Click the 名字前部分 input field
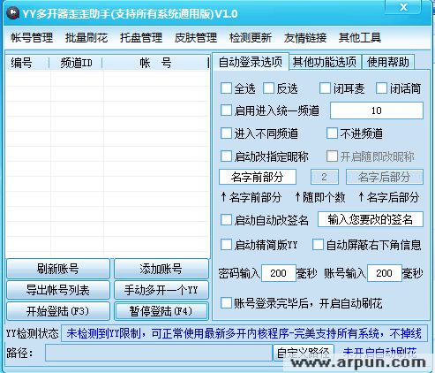435x373 pixels. [258, 177]
